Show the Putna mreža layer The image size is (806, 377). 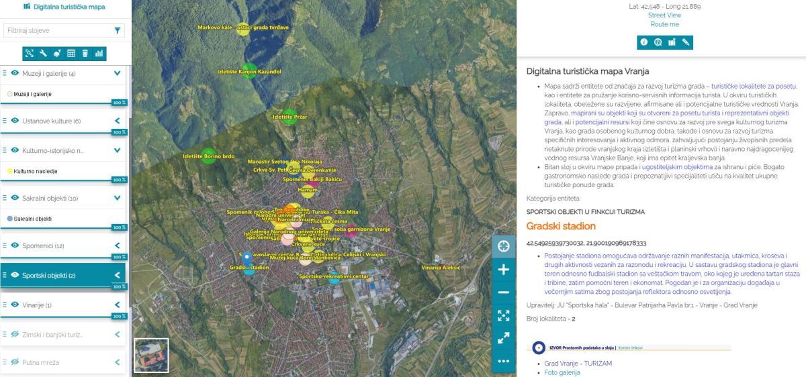15,362
